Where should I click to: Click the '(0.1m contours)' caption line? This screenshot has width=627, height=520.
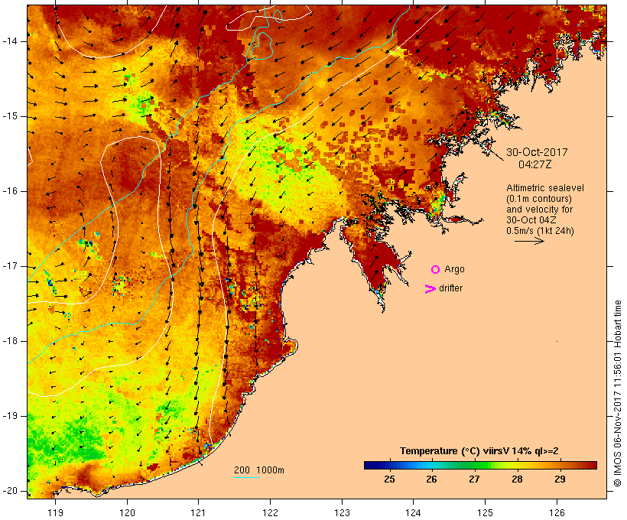(539, 199)
